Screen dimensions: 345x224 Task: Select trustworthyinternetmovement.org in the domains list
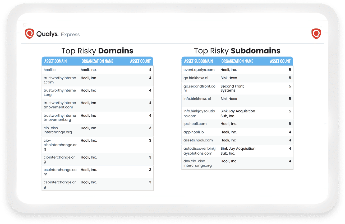60,118
